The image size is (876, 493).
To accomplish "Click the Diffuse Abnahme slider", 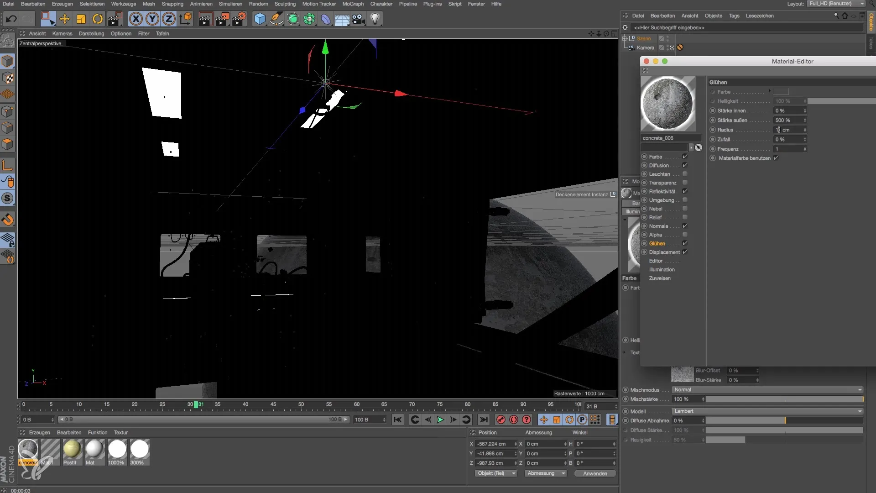I will tap(785, 421).
